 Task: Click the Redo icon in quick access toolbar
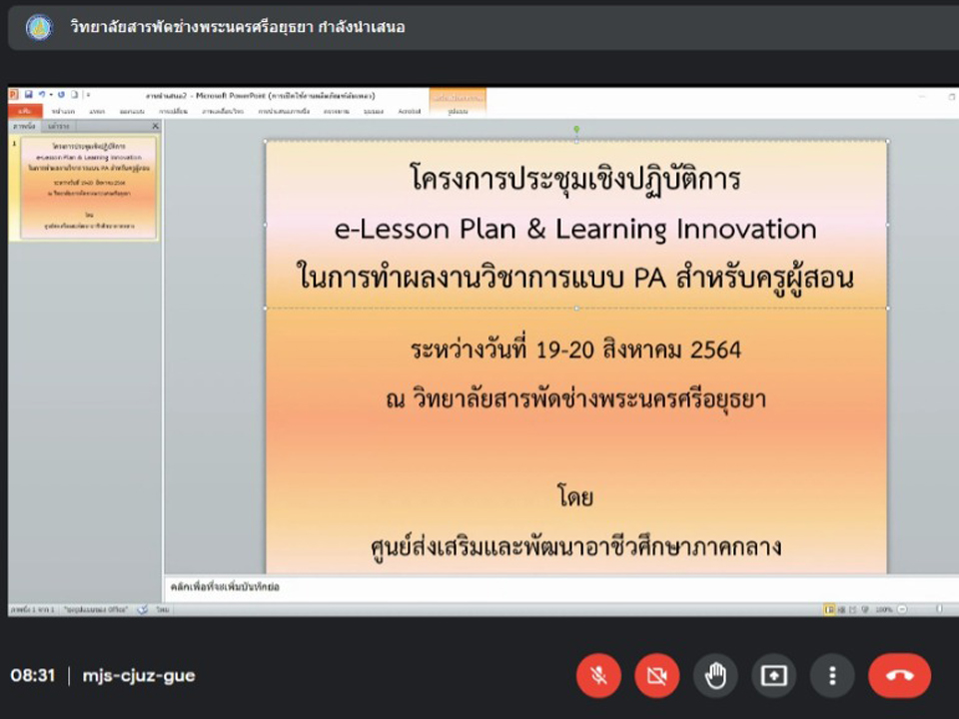click(61, 95)
